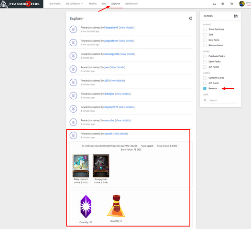Open the inbox tray icon in header
Screen dimensions: 251x229
click(x=214, y=4)
